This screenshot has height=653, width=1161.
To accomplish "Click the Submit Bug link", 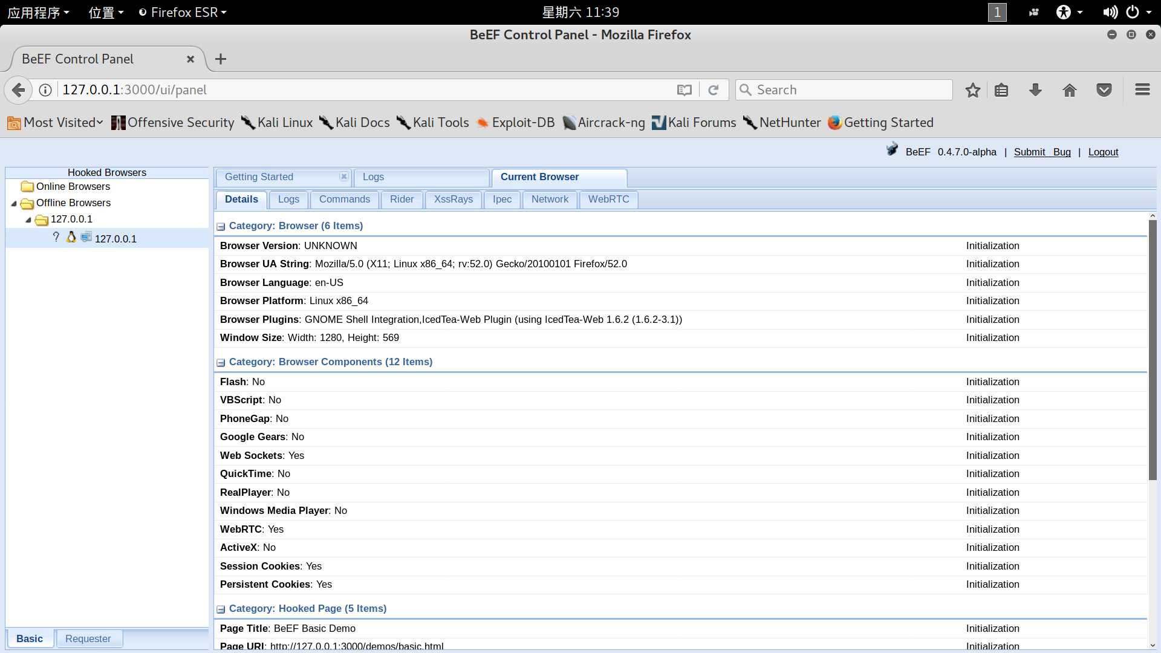I will point(1042,152).
